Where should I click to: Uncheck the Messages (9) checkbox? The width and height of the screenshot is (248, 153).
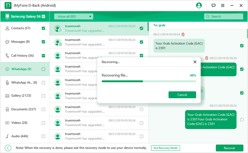tap(43, 42)
